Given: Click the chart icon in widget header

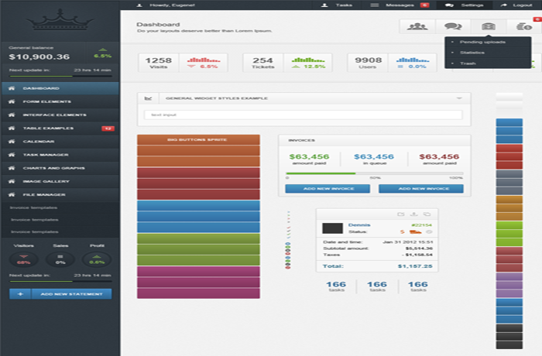Looking at the screenshot, I should click(148, 98).
